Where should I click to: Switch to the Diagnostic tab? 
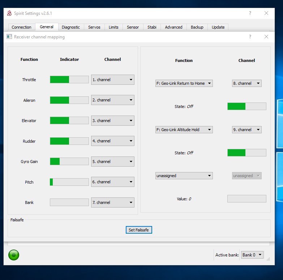71,27
